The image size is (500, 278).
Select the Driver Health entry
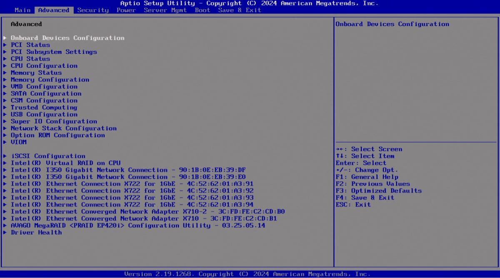click(x=36, y=232)
